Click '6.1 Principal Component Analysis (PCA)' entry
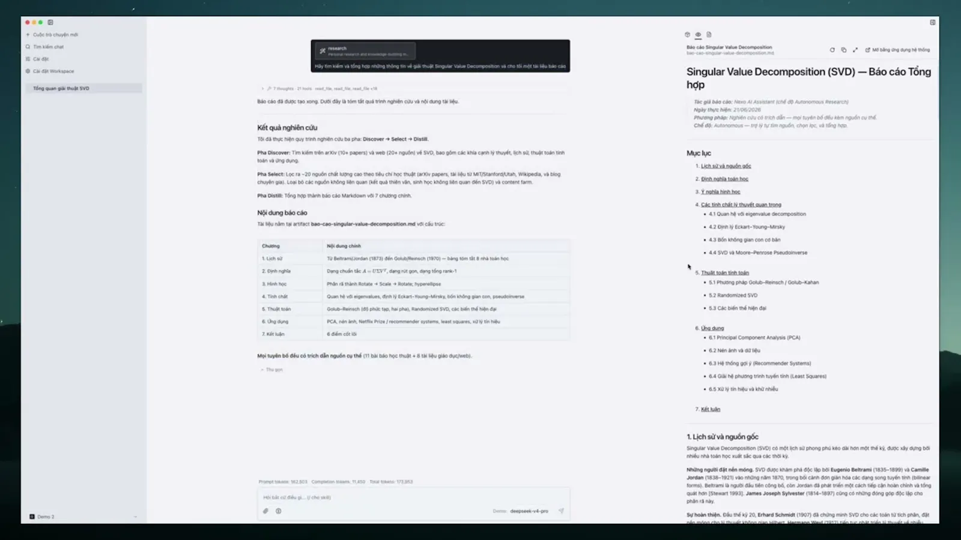 (x=754, y=338)
